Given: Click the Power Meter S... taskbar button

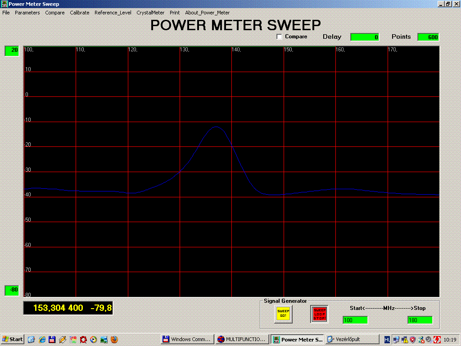Looking at the screenshot, I should click(x=297, y=339).
